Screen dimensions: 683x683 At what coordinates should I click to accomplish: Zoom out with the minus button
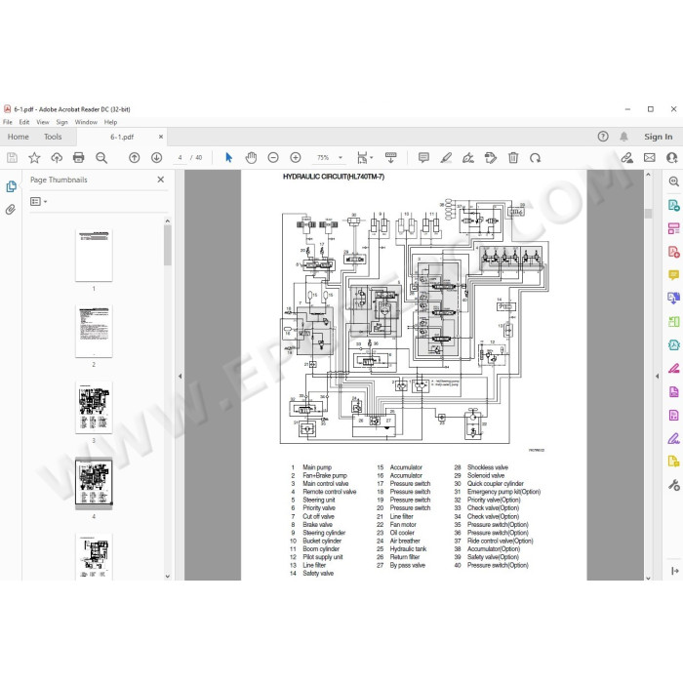pyautogui.click(x=273, y=158)
